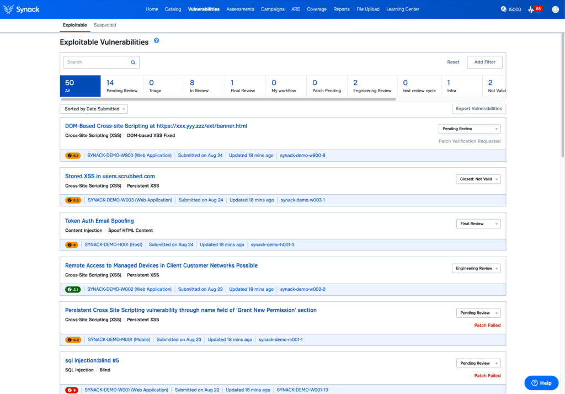Click the blue help icon beside Exploitable Vulnerabilities

tap(157, 41)
